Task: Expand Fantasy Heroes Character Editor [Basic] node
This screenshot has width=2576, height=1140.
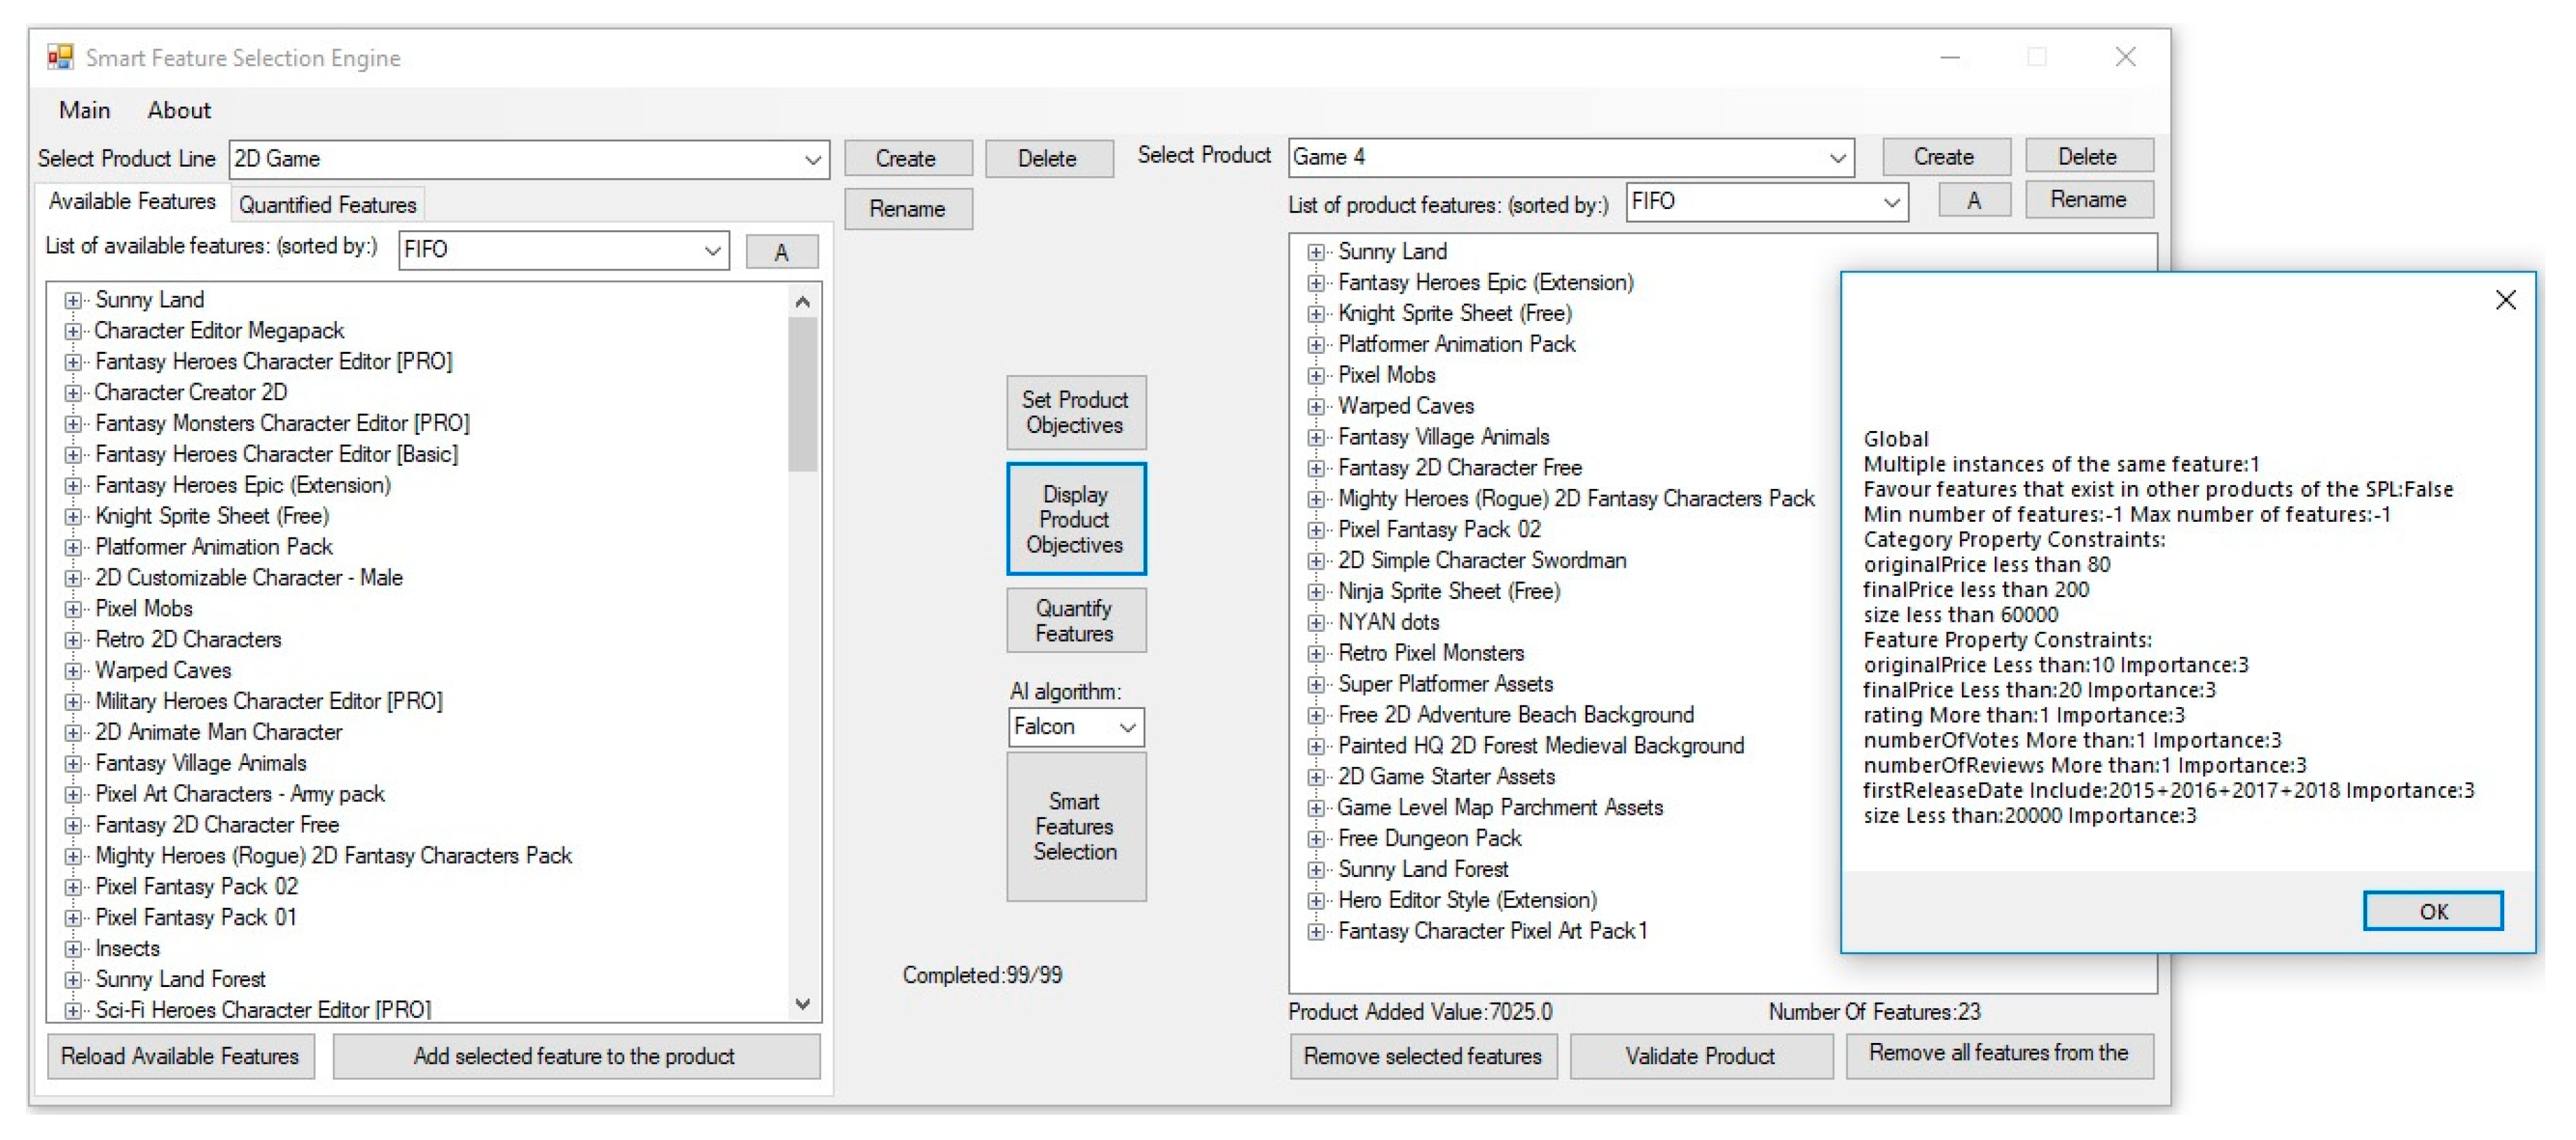Action: coord(73,455)
